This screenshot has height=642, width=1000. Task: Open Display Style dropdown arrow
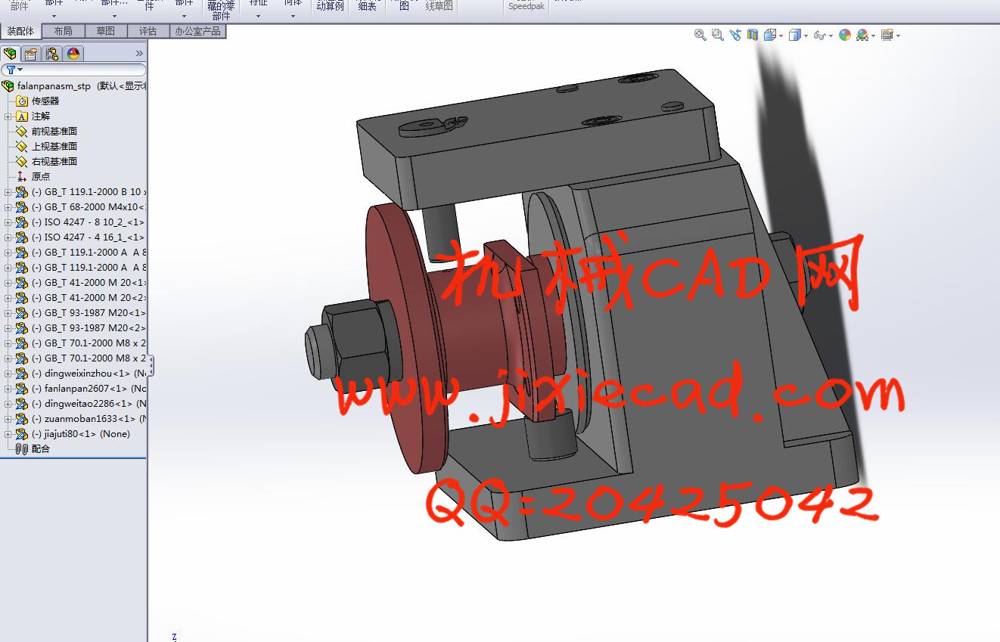tap(806, 36)
